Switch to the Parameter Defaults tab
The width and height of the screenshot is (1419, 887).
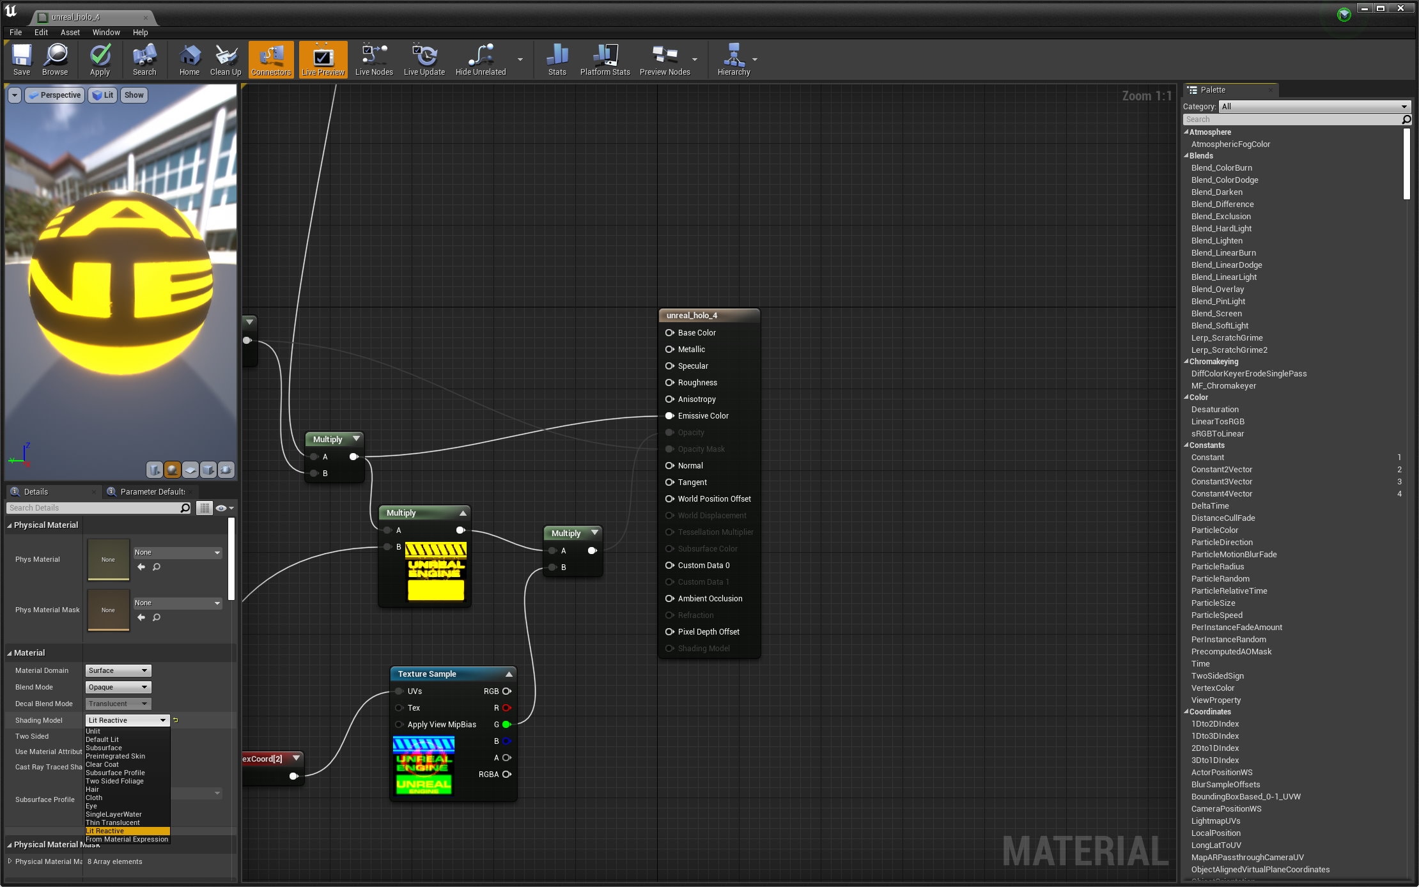pos(151,491)
